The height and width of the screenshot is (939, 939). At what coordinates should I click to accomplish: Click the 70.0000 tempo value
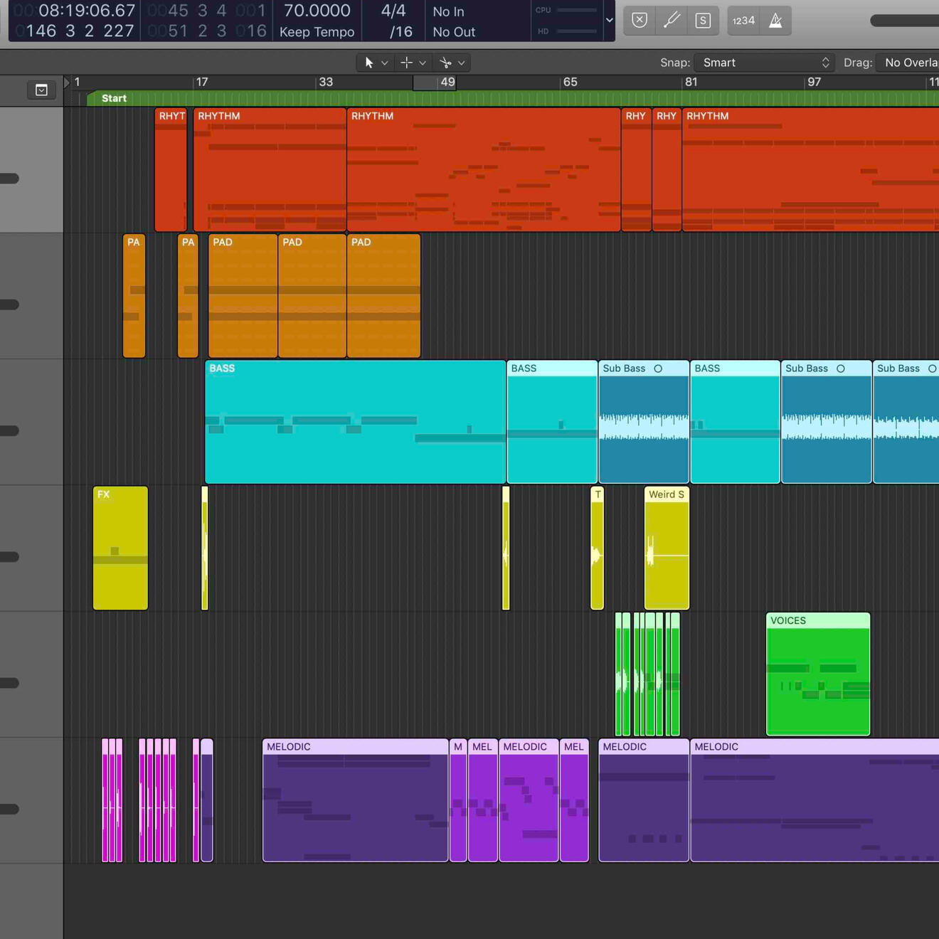click(x=317, y=11)
